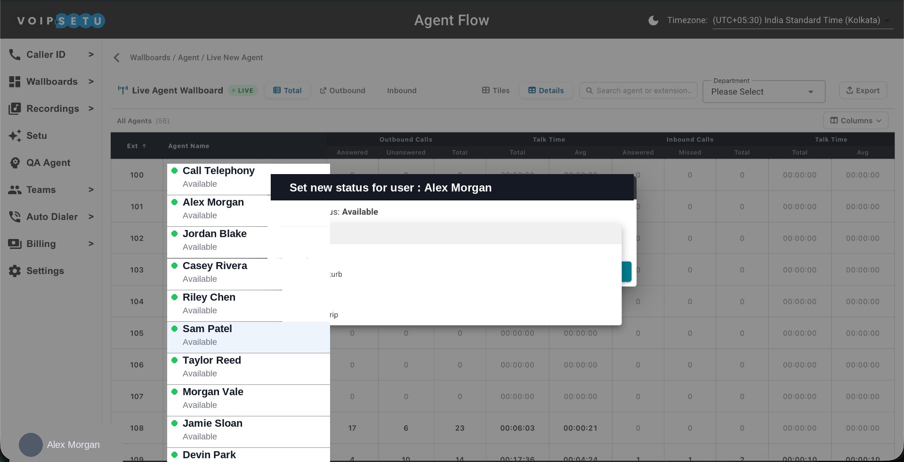
Task: Click the Wallboards dashboard icon
Action: coord(15,81)
